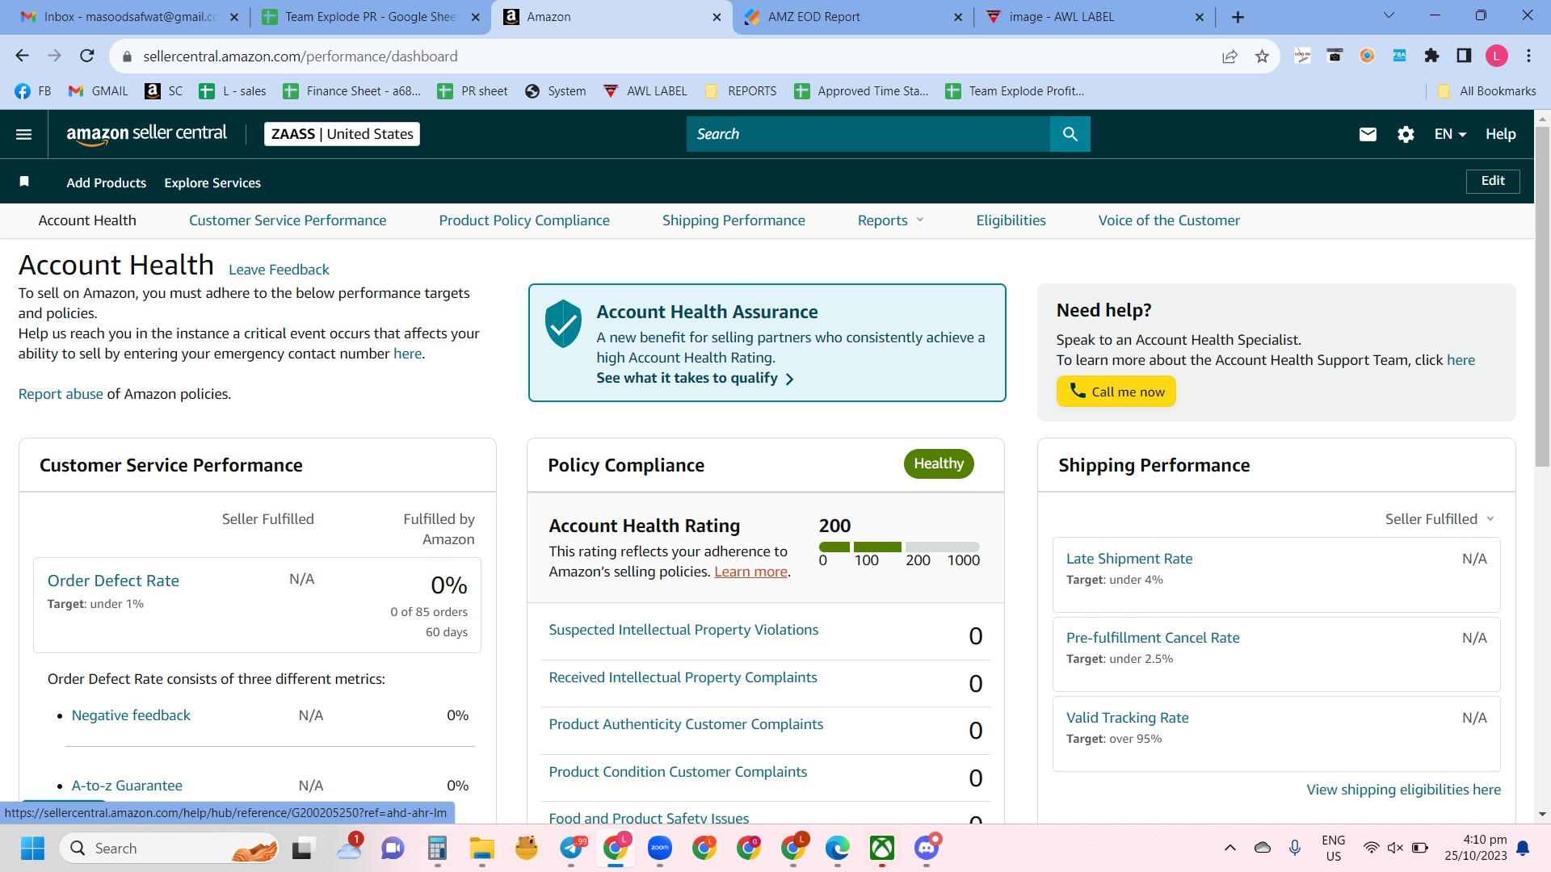Screen dimensions: 1551x872
Task: Click Learn more under Account Health Rating
Action: coord(750,572)
